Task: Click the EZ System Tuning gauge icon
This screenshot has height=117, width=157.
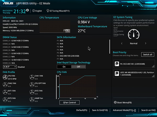Action: point(134,34)
